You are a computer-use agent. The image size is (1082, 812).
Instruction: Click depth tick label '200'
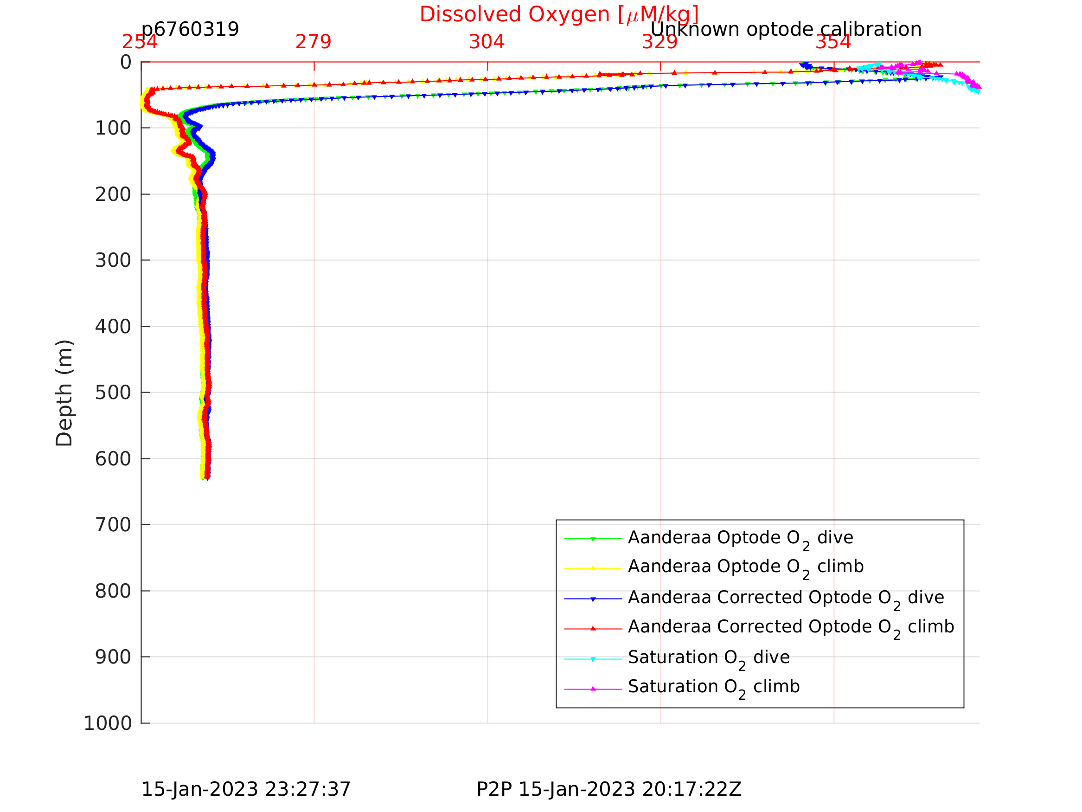click(x=113, y=194)
